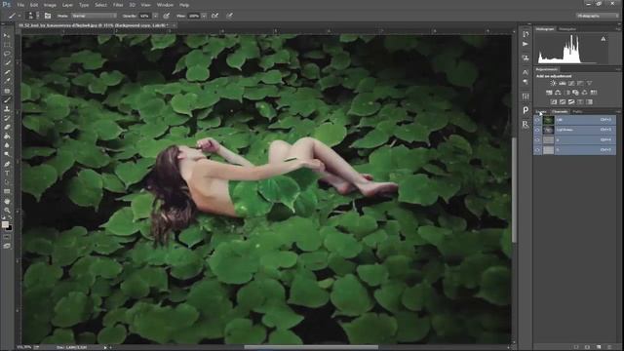Image resolution: width=624 pixels, height=351 pixels.
Task: Open the workspace switcher dropdown
Action: (x=597, y=16)
